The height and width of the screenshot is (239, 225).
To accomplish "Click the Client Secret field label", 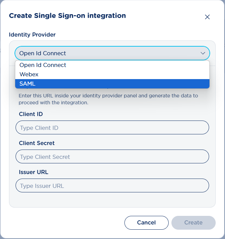I will point(37,143).
